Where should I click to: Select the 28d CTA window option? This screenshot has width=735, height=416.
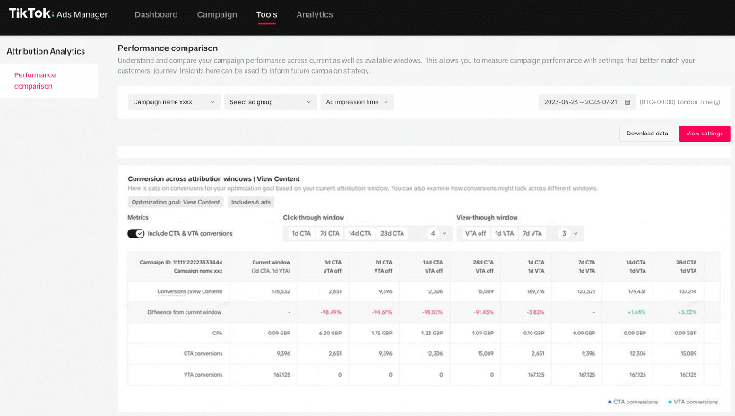pos(392,233)
